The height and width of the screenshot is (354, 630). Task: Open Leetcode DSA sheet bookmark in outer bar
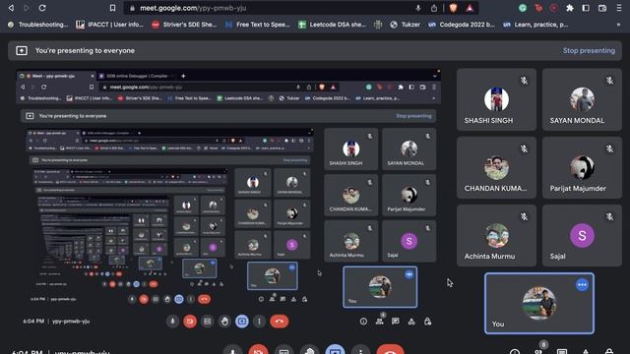click(x=332, y=25)
